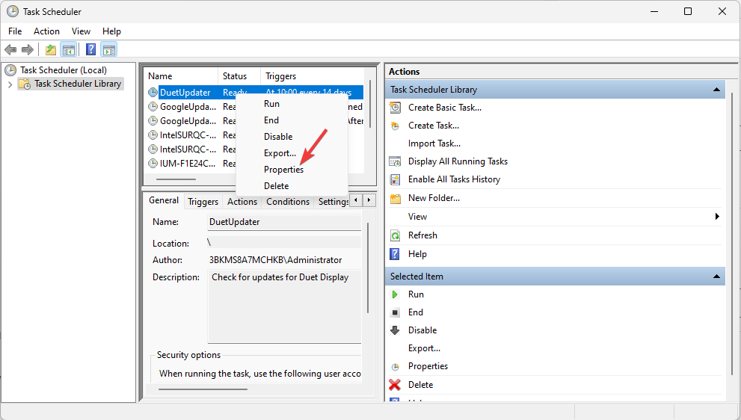Click the Create Basic Task icon
Screen dimensions: 741x420
pos(395,108)
